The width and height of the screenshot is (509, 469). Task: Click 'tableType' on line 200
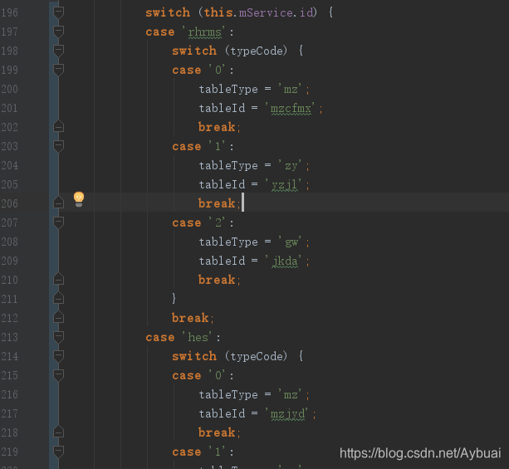pyautogui.click(x=228, y=90)
